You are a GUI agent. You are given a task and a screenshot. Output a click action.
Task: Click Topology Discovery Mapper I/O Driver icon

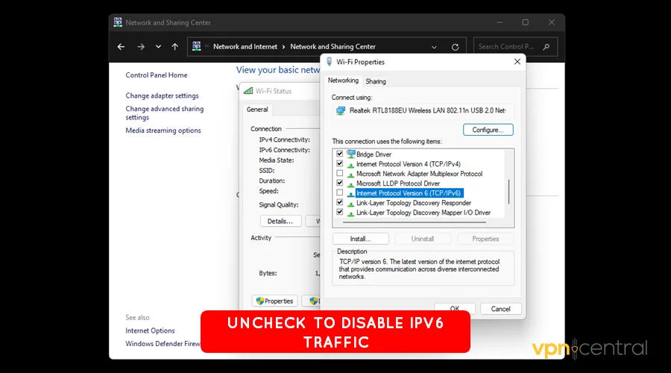351,213
